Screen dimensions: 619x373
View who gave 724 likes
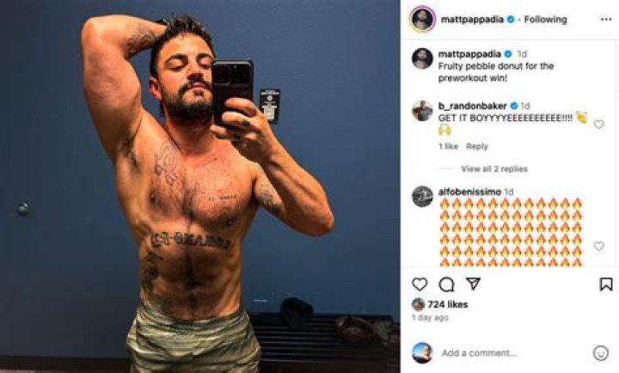(448, 304)
